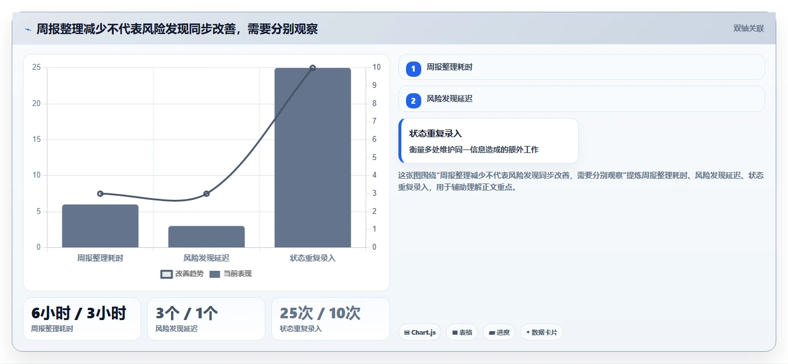Select list item 2 风险发现延迟
The height and width of the screenshot is (364, 788).
coord(581,98)
